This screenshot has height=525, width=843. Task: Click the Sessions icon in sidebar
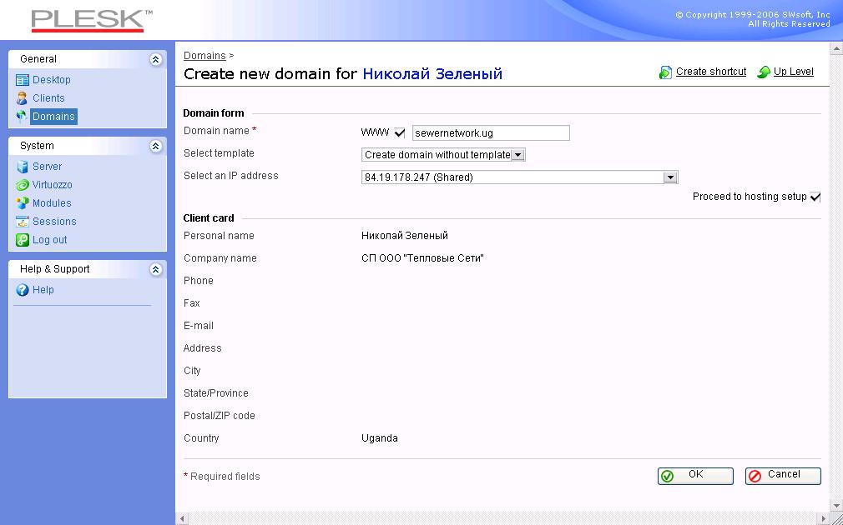pyautogui.click(x=23, y=222)
